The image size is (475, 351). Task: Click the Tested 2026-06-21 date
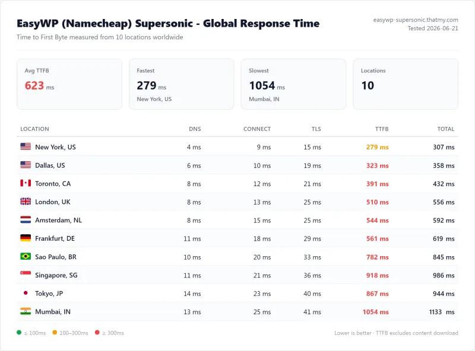(x=433, y=28)
